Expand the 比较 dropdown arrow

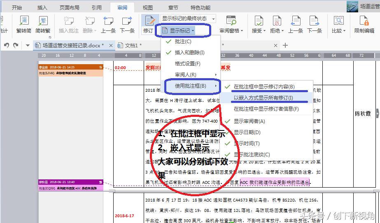click(x=344, y=31)
